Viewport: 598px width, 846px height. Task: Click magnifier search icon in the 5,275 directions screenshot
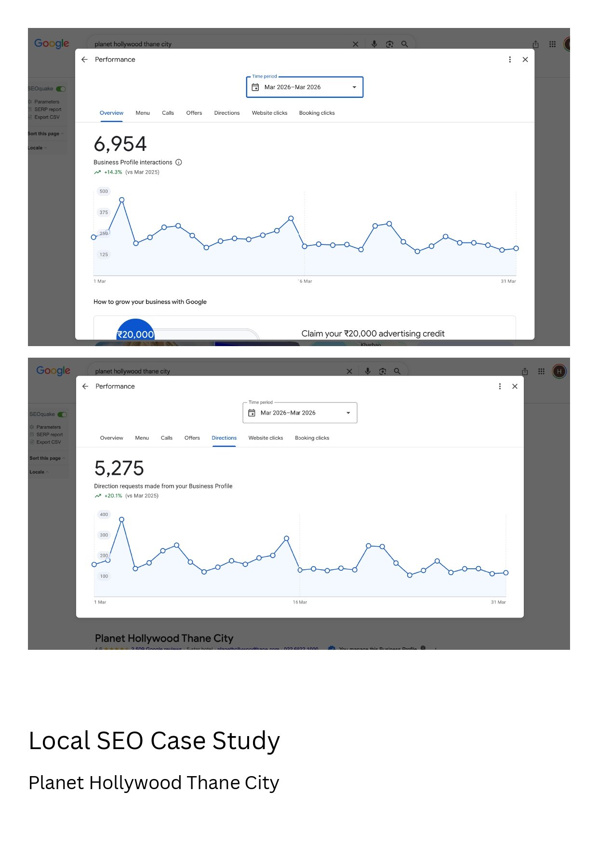pos(397,371)
